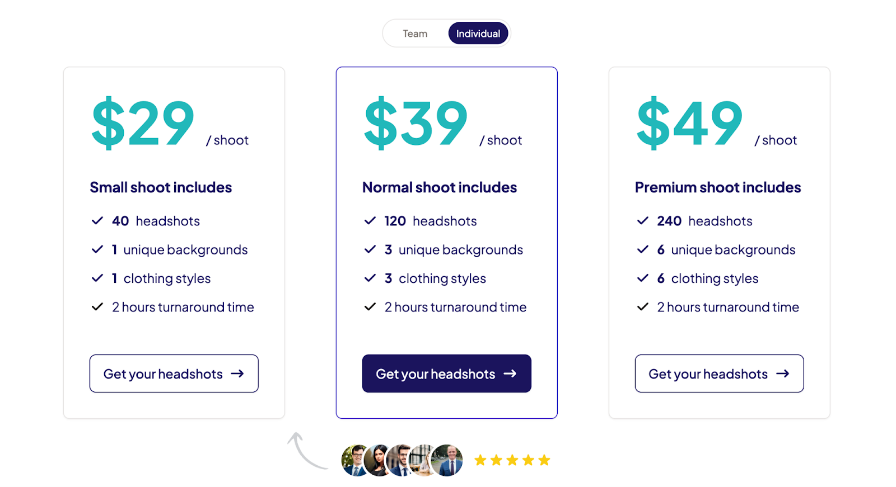The height and width of the screenshot is (487, 896).
Task: Click the $39 price heading
Action: pyautogui.click(x=416, y=122)
